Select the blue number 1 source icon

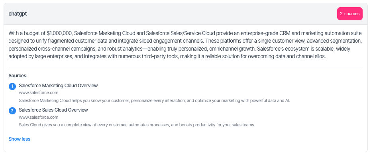pos(12,86)
